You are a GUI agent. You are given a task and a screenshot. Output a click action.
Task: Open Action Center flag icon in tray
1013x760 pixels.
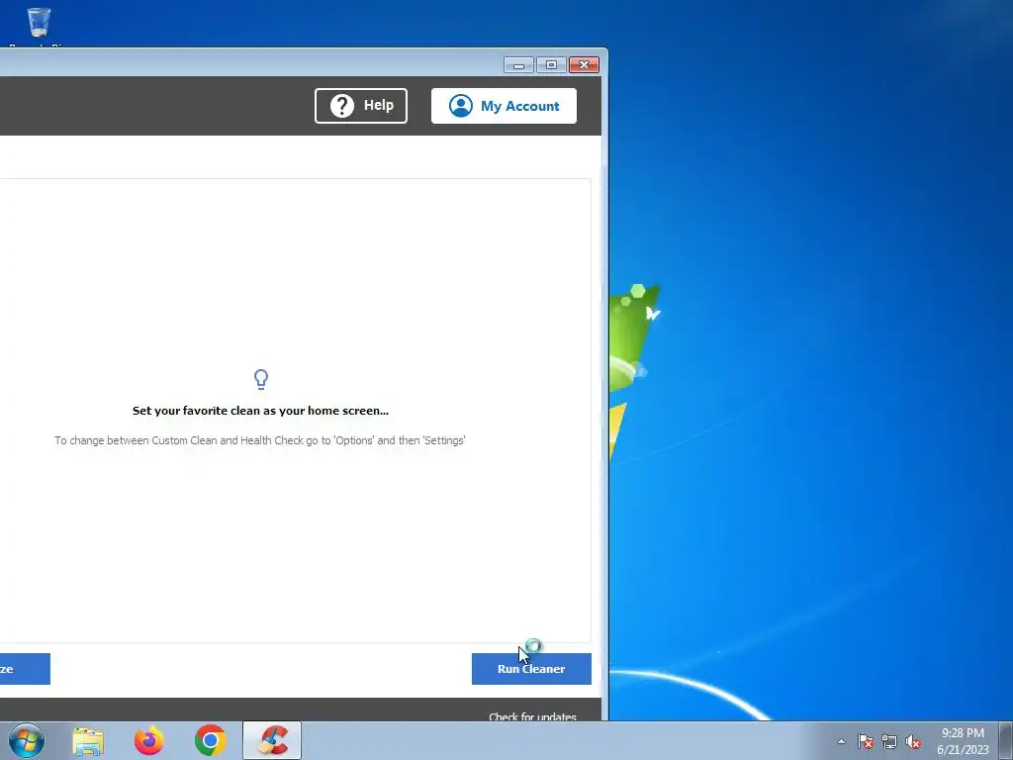865,741
